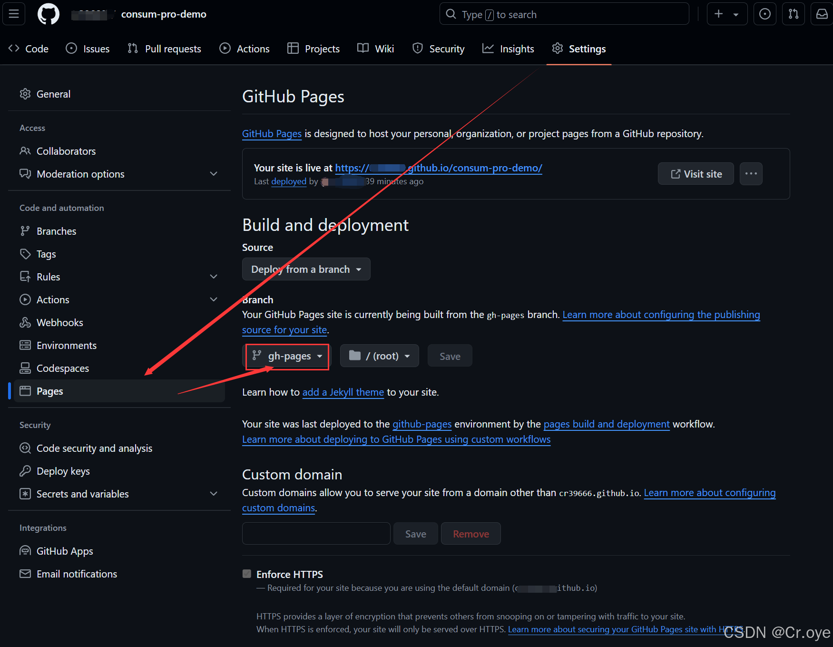This screenshot has width=833, height=647.
Task: Click the custom domain text field
Action: pos(316,534)
